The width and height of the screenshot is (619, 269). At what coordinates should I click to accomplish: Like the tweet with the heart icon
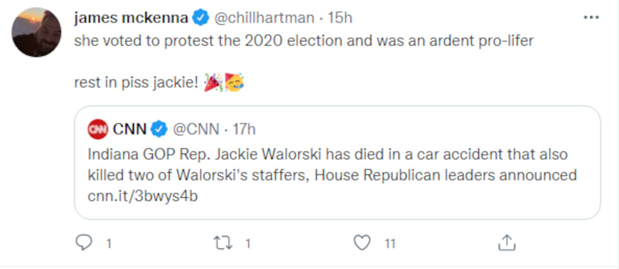[x=362, y=243]
